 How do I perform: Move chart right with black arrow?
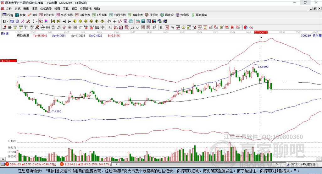pos(69,21)
